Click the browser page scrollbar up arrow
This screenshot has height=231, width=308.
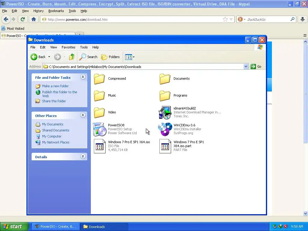305,42
